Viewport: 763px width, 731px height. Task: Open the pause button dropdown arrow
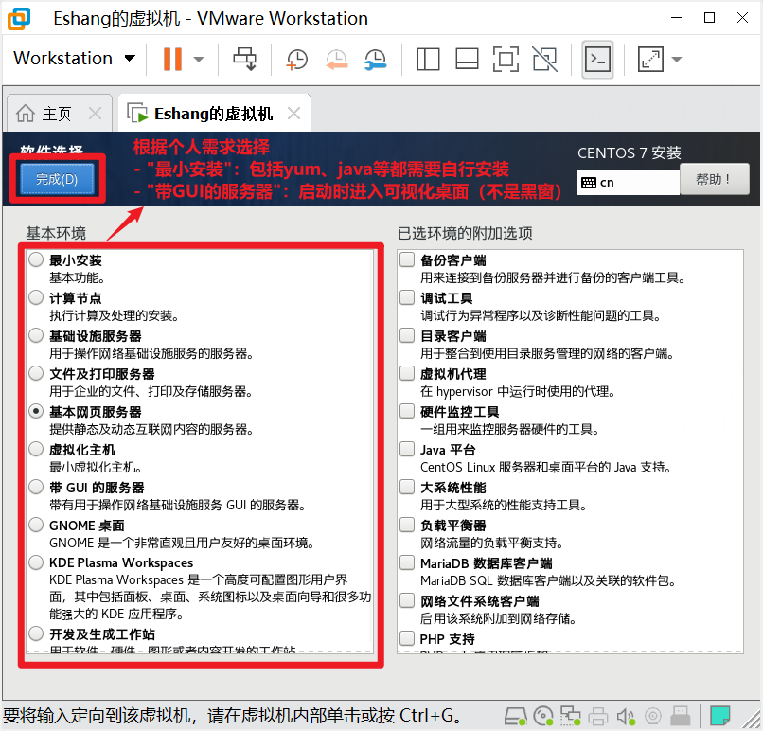pos(199,60)
